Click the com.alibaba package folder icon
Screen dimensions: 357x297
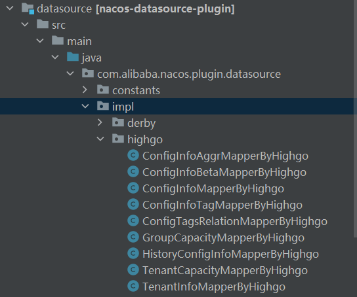[88, 73]
